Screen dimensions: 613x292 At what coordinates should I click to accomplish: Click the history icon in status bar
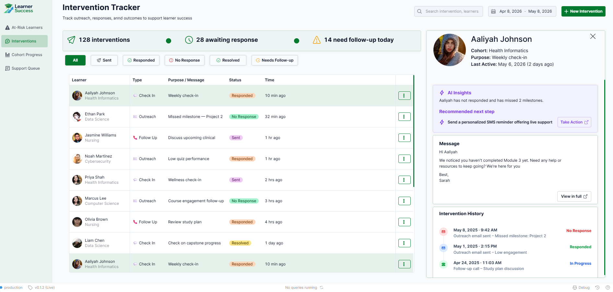coord(597,287)
